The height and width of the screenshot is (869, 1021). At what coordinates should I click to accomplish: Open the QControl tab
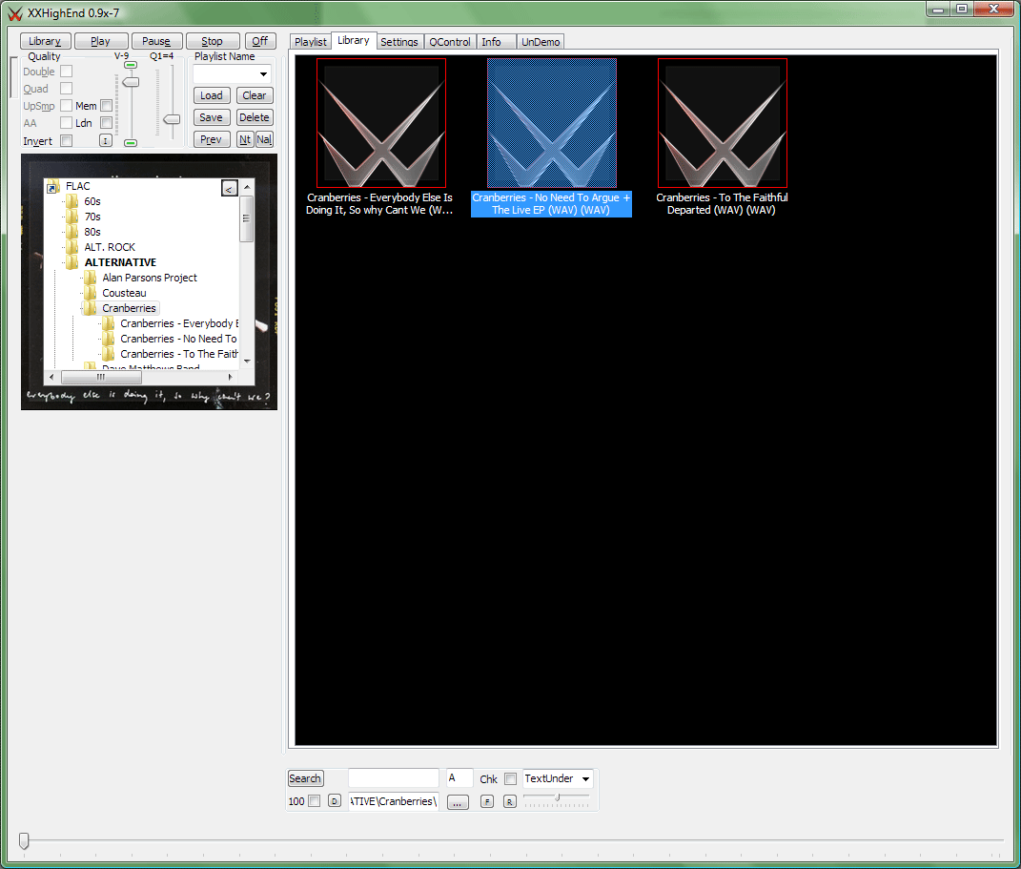449,42
